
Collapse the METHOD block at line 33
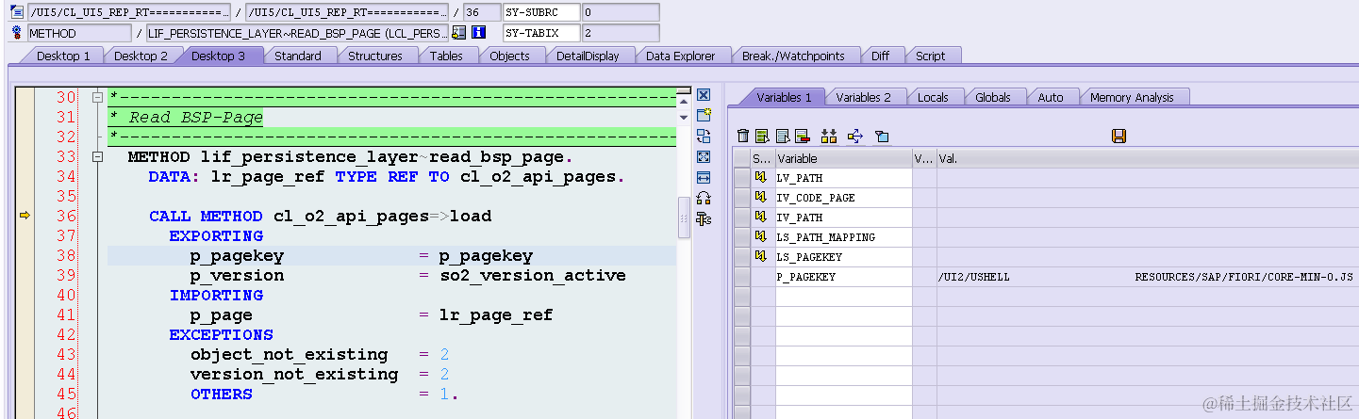coord(96,157)
